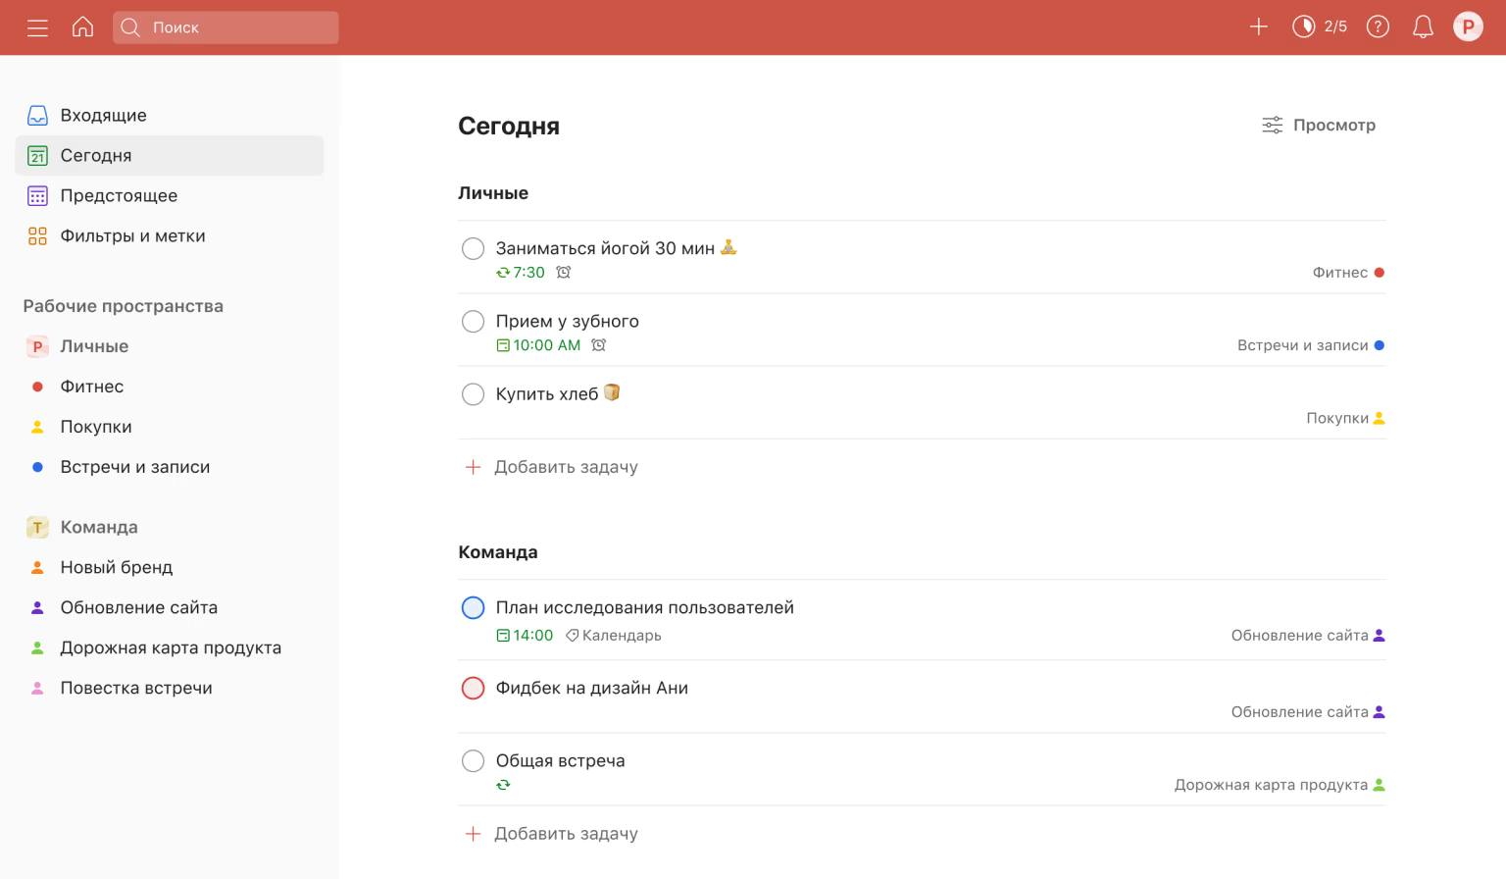Click the 7:30 recurring due time
1506x879 pixels.
click(521, 273)
